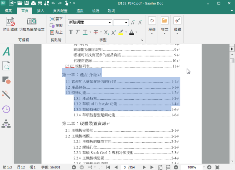
Task: Click the subscript X₂ icon
Action: click(x=106, y=32)
